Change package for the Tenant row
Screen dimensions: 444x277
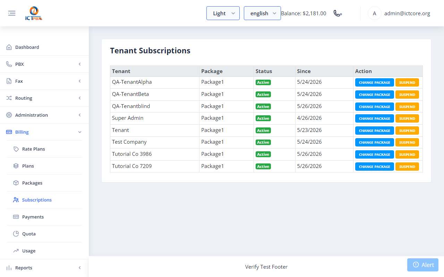[375, 131]
